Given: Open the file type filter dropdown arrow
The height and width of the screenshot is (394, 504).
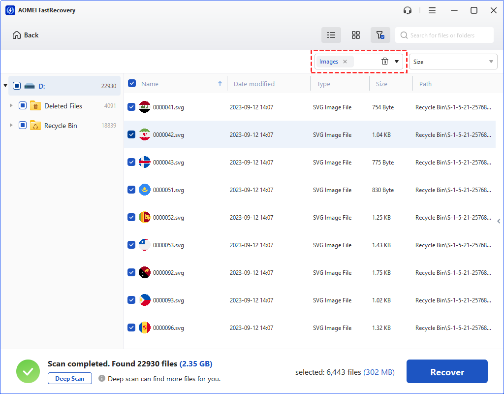Looking at the screenshot, I should tap(397, 62).
